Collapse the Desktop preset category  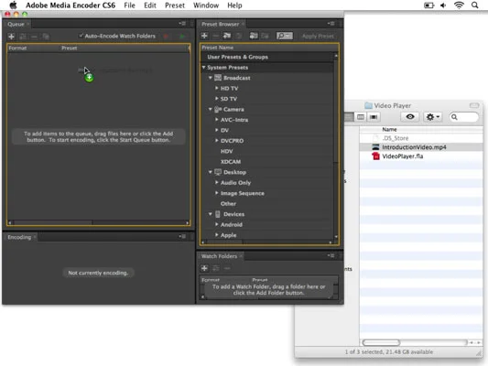(211, 172)
